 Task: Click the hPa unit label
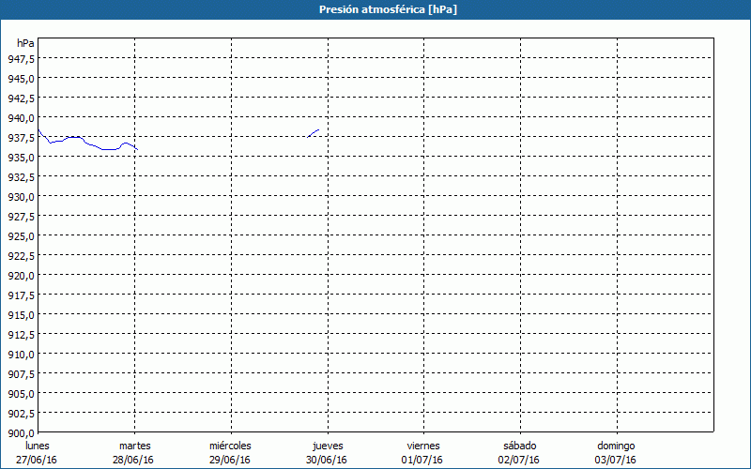coord(25,43)
